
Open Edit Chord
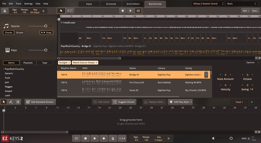point(101,102)
